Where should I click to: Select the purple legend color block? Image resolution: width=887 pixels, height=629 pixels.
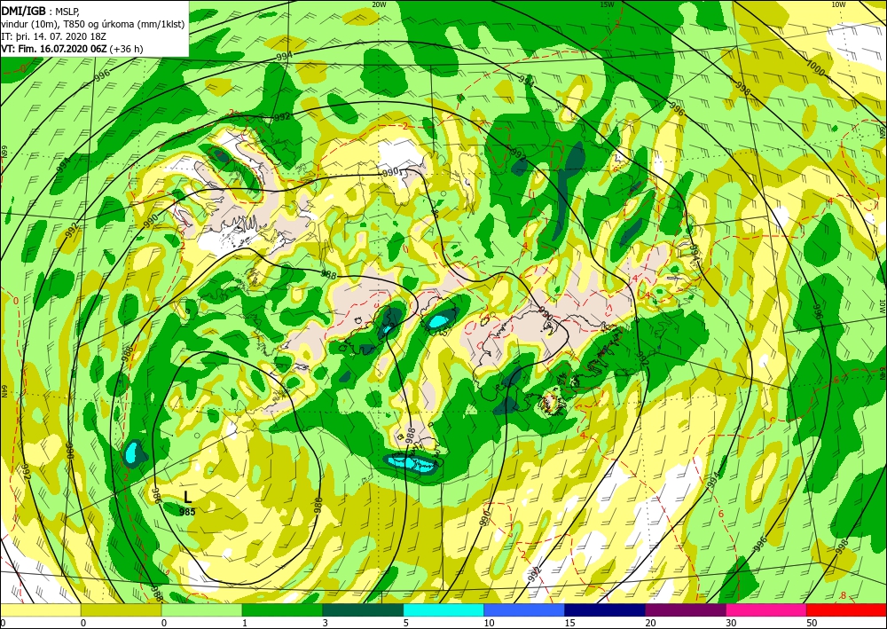[x=685, y=610]
